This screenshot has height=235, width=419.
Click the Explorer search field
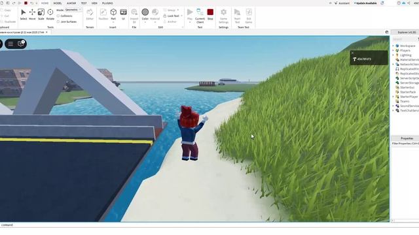[x=405, y=39]
